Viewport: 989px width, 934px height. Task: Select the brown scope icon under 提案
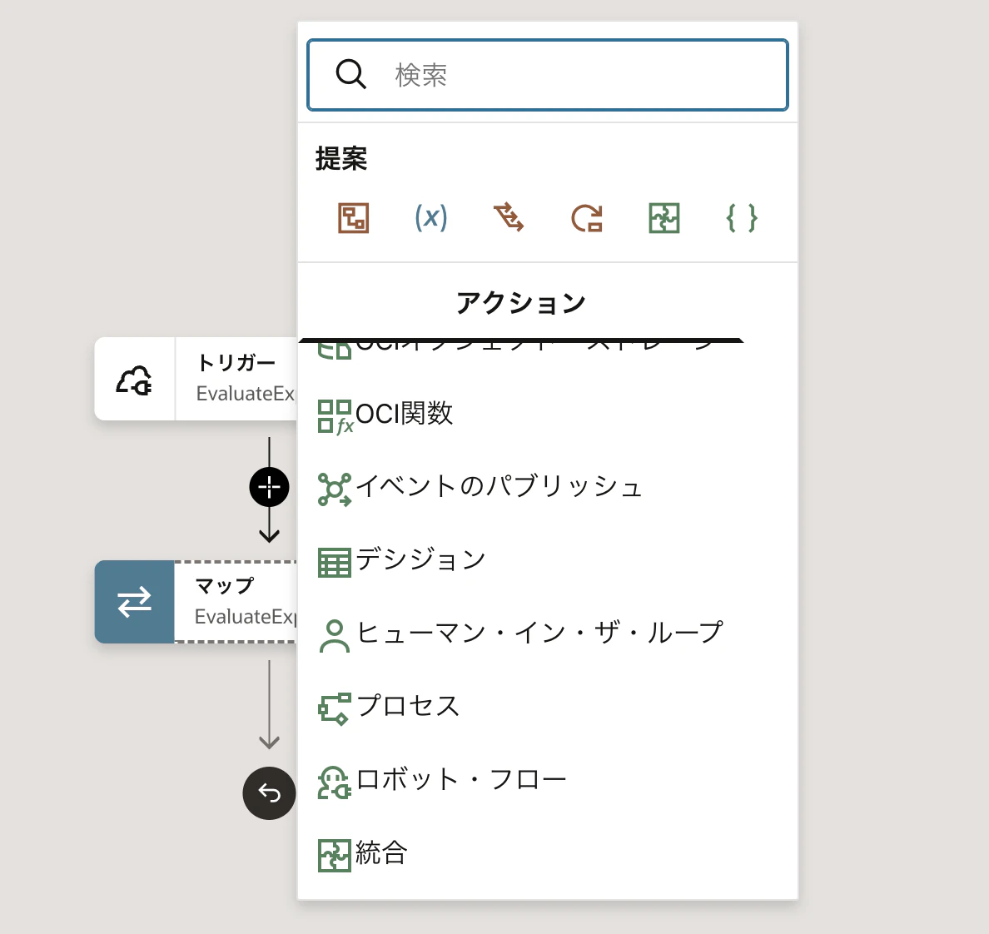tap(353, 218)
